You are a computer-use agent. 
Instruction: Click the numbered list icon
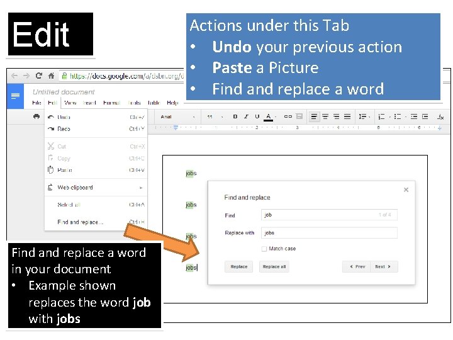coord(382,116)
